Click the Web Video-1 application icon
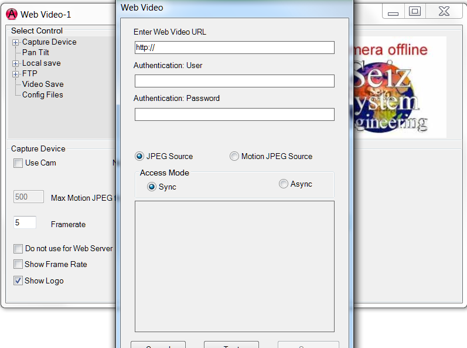Screen dimensions: 467x348 pos(12,14)
